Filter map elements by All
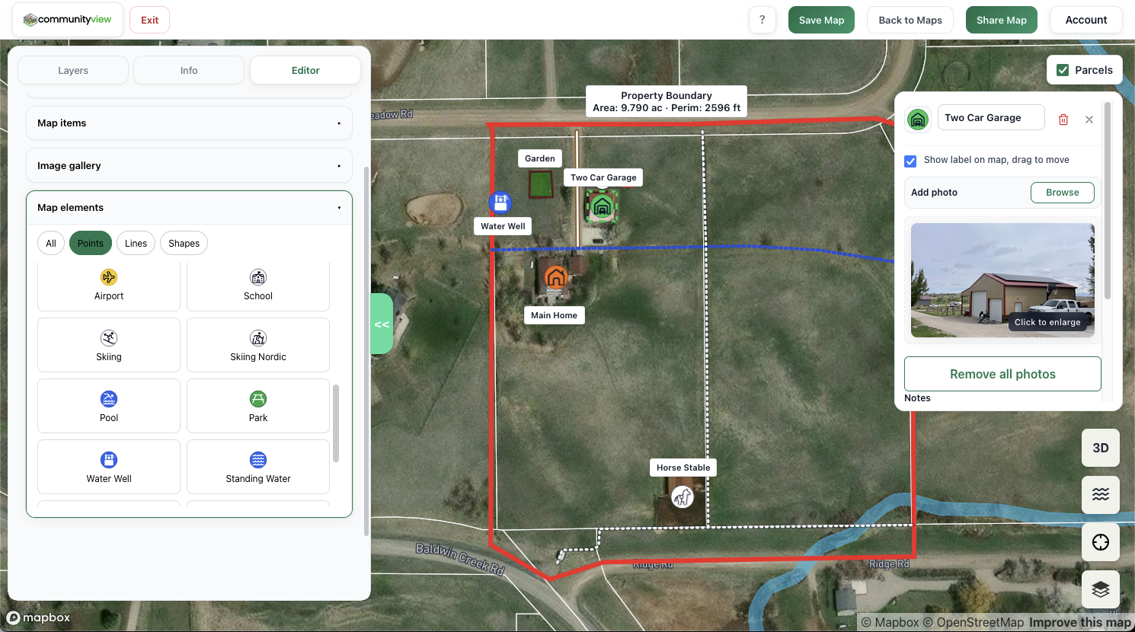Viewport: 1135px width, 632px height. coord(51,244)
